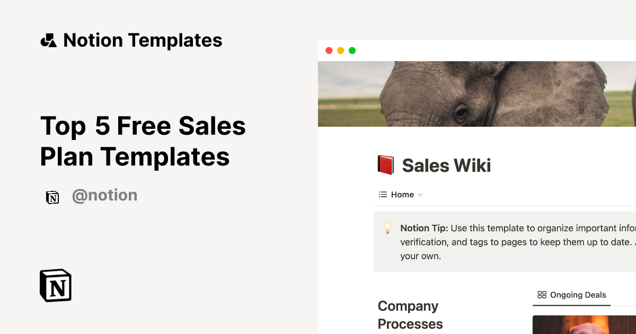The height and width of the screenshot is (334, 636).
Task: Open the @notion creator profile link
Action: [104, 196]
